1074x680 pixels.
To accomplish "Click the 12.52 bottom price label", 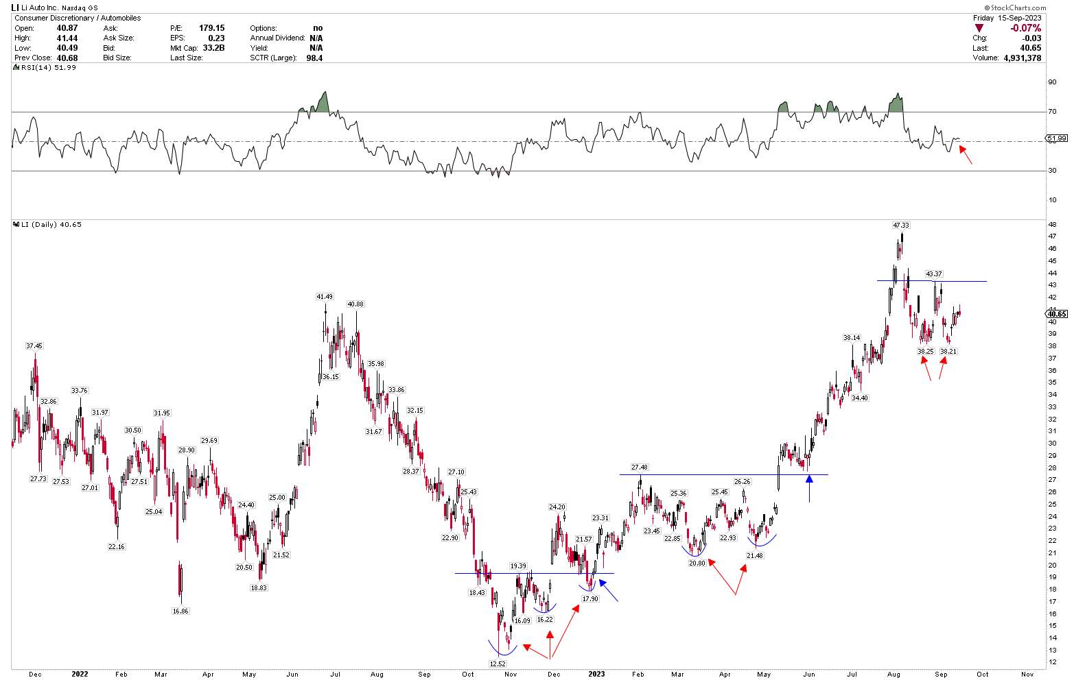I will click(497, 664).
